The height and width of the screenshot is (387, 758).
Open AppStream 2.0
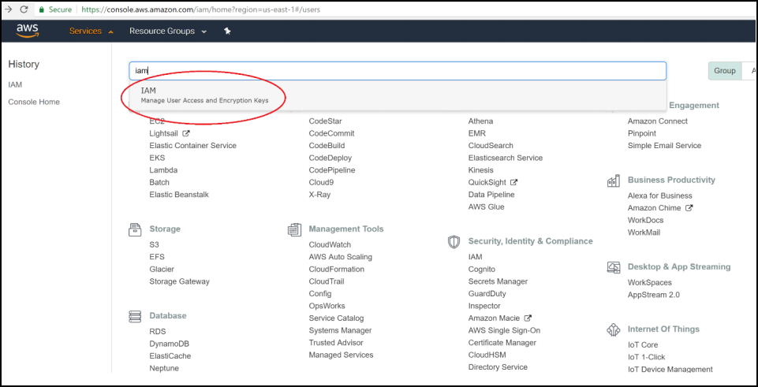(x=654, y=295)
